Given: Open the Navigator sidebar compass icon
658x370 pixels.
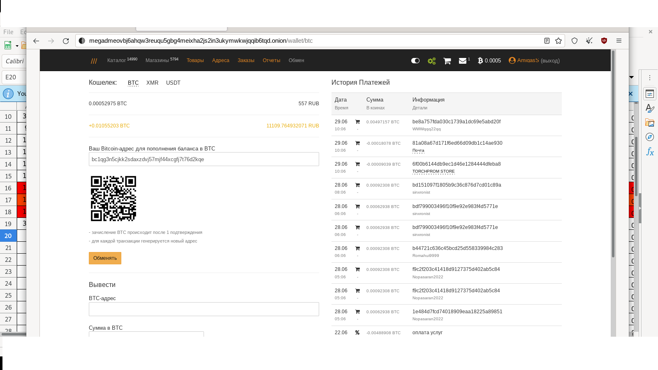Looking at the screenshot, I should pyautogui.click(x=650, y=137).
